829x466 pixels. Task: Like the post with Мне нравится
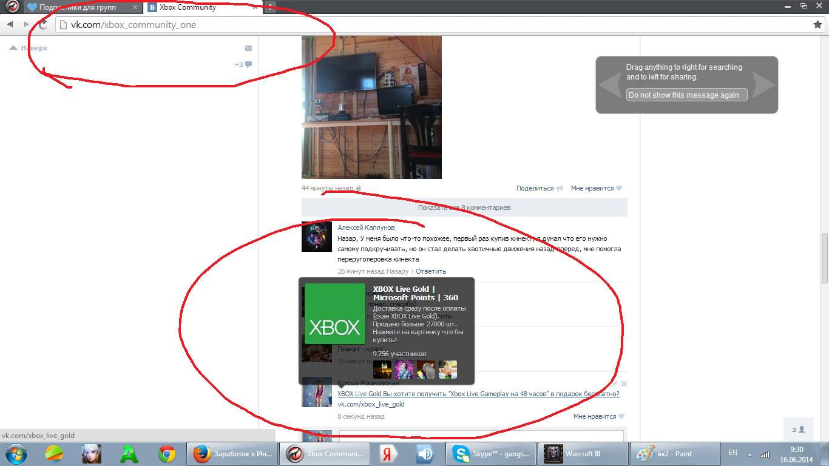pyautogui.click(x=597, y=188)
